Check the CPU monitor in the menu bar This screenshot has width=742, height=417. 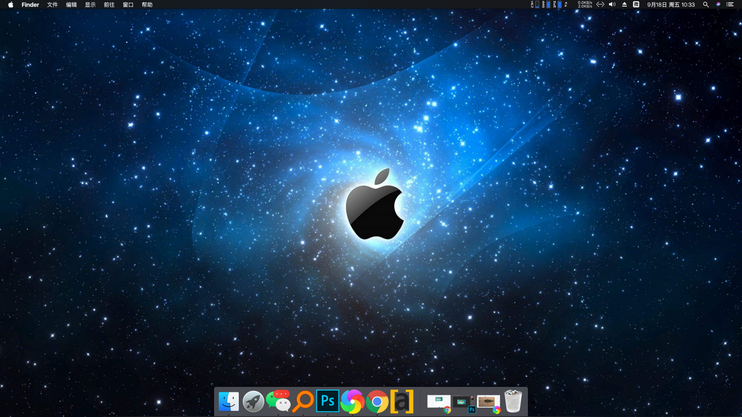pos(534,5)
